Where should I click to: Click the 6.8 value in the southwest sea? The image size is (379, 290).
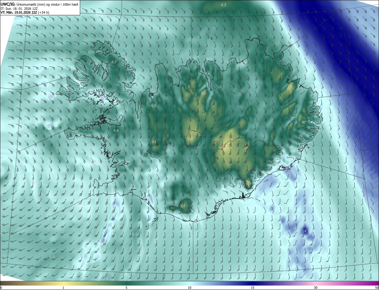[52, 257]
